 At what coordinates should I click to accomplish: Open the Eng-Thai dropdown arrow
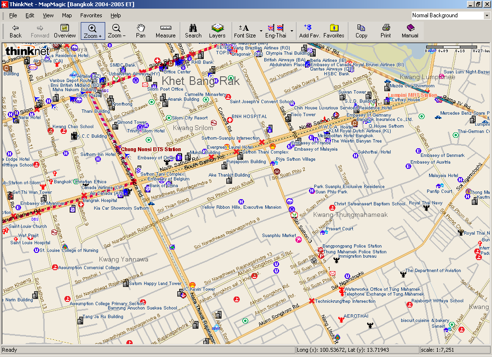(291, 31)
